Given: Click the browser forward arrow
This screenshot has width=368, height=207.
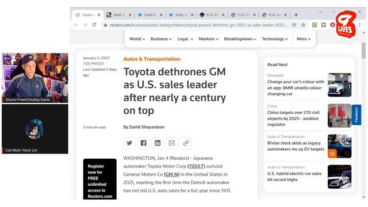Looking at the screenshot, I should [85, 25].
